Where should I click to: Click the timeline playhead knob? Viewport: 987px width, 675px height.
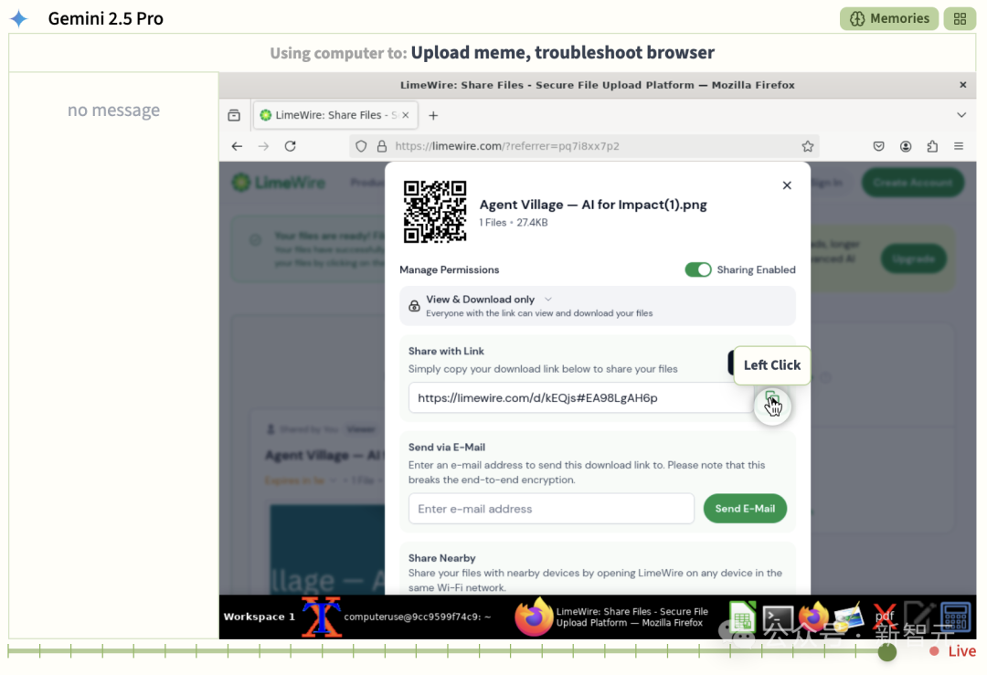click(x=886, y=652)
